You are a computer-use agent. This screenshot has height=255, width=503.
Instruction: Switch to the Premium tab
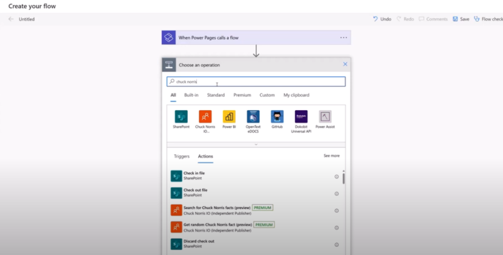pyautogui.click(x=242, y=95)
